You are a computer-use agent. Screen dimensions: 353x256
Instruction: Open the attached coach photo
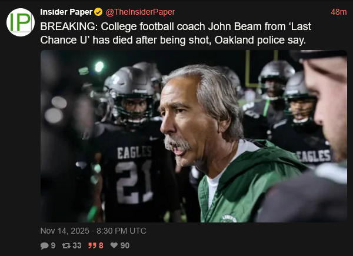tap(194, 136)
